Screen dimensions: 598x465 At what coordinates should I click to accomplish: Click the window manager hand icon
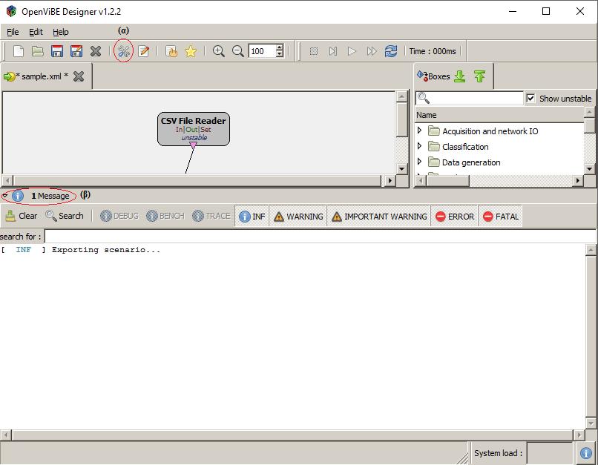[171, 51]
